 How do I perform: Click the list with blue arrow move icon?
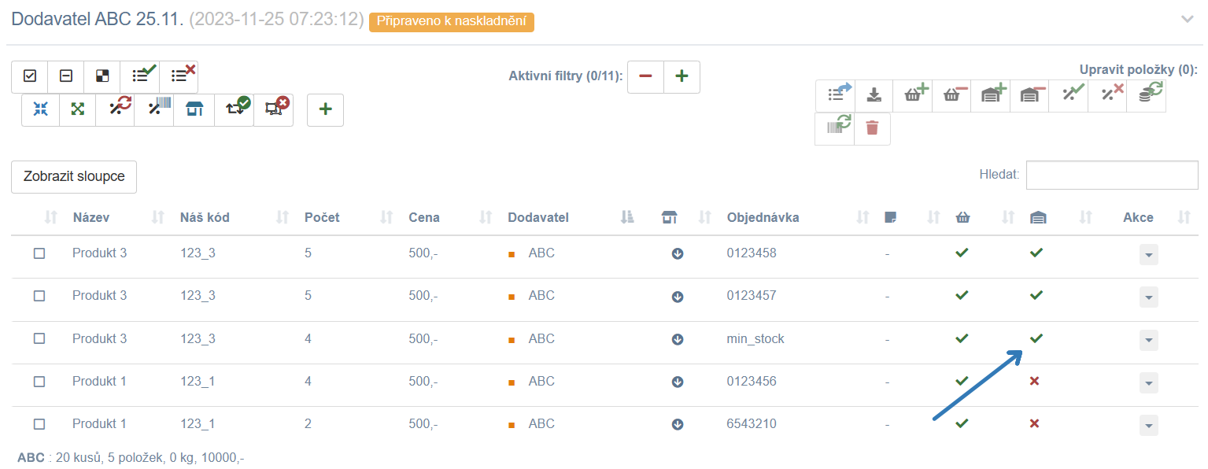[836, 95]
